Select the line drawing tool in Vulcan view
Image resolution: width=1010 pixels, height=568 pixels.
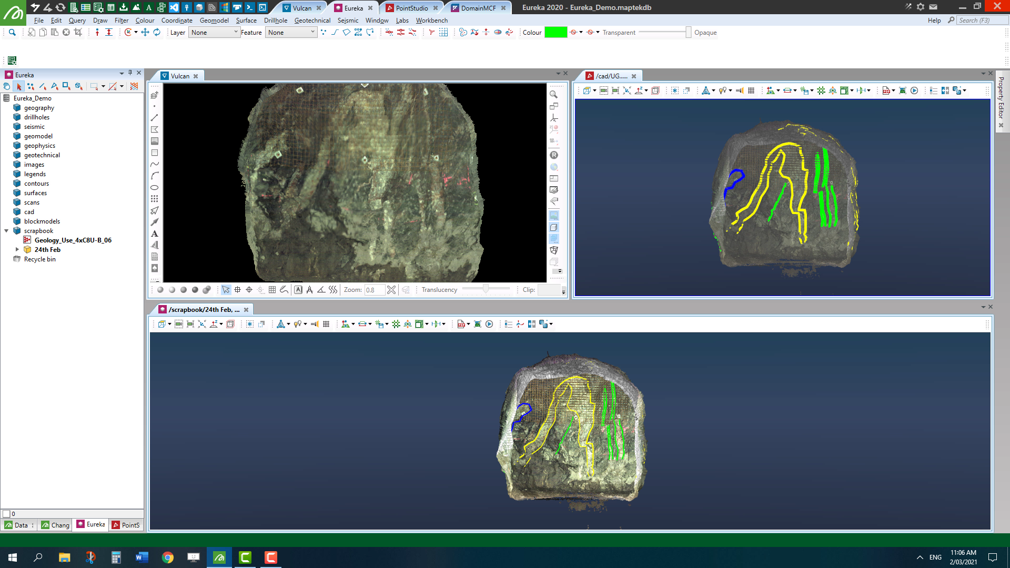point(155,118)
